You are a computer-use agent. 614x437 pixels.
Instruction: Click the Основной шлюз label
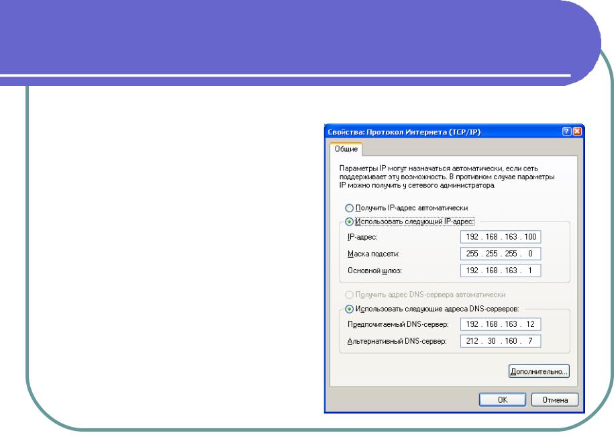click(x=374, y=271)
